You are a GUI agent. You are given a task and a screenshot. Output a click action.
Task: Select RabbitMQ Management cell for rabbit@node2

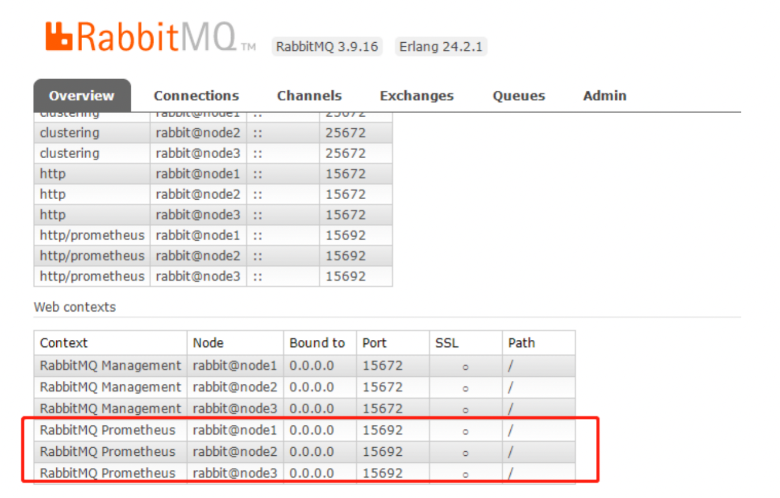point(111,387)
